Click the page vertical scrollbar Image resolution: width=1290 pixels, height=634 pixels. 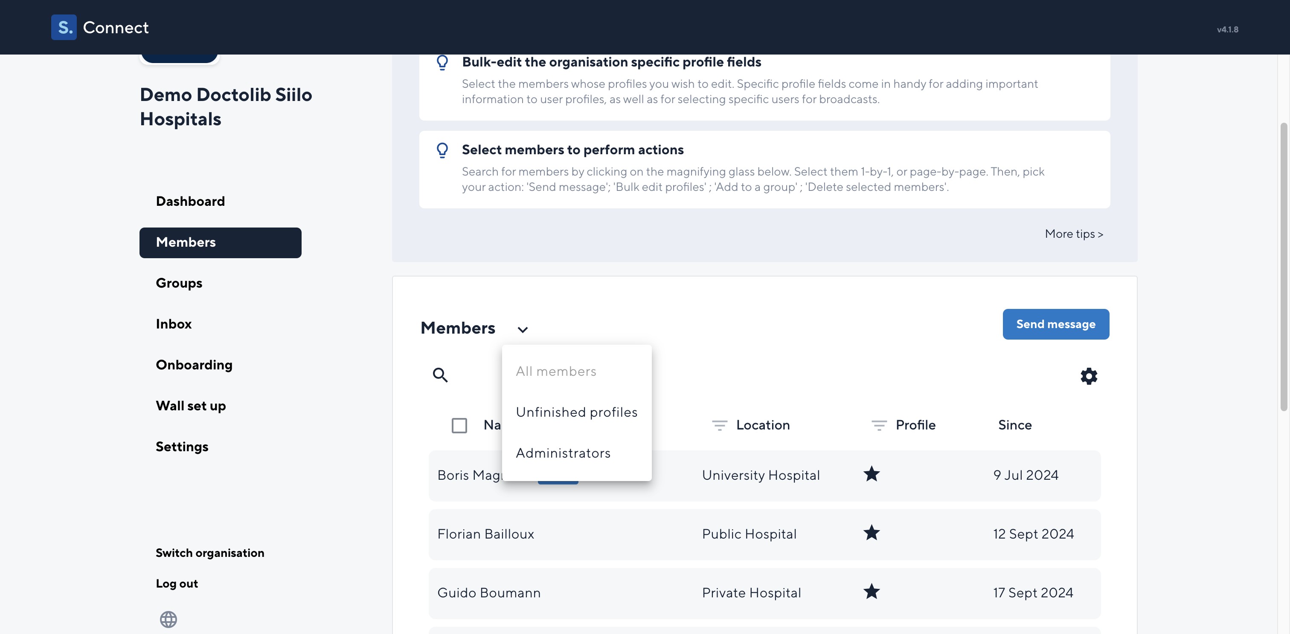click(x=1284, y=266)
